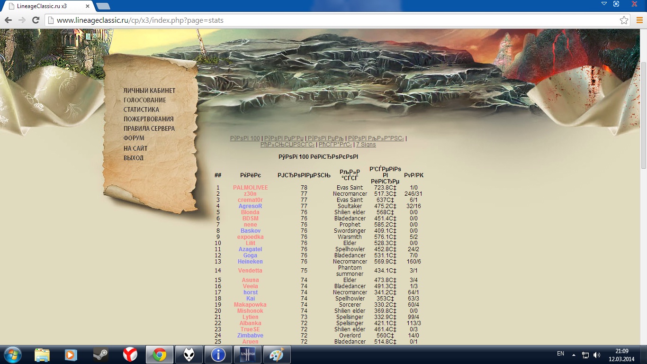This screenshot has height=364, width=647.
Task: Open Yandex browser from the taskbar
Action: 130,355
